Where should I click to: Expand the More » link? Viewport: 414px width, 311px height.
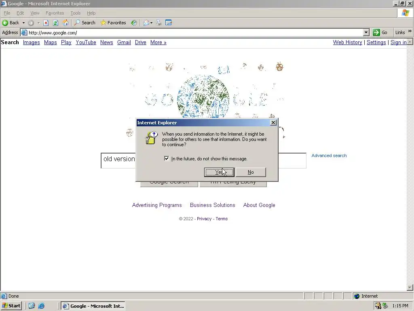point(158,42)
